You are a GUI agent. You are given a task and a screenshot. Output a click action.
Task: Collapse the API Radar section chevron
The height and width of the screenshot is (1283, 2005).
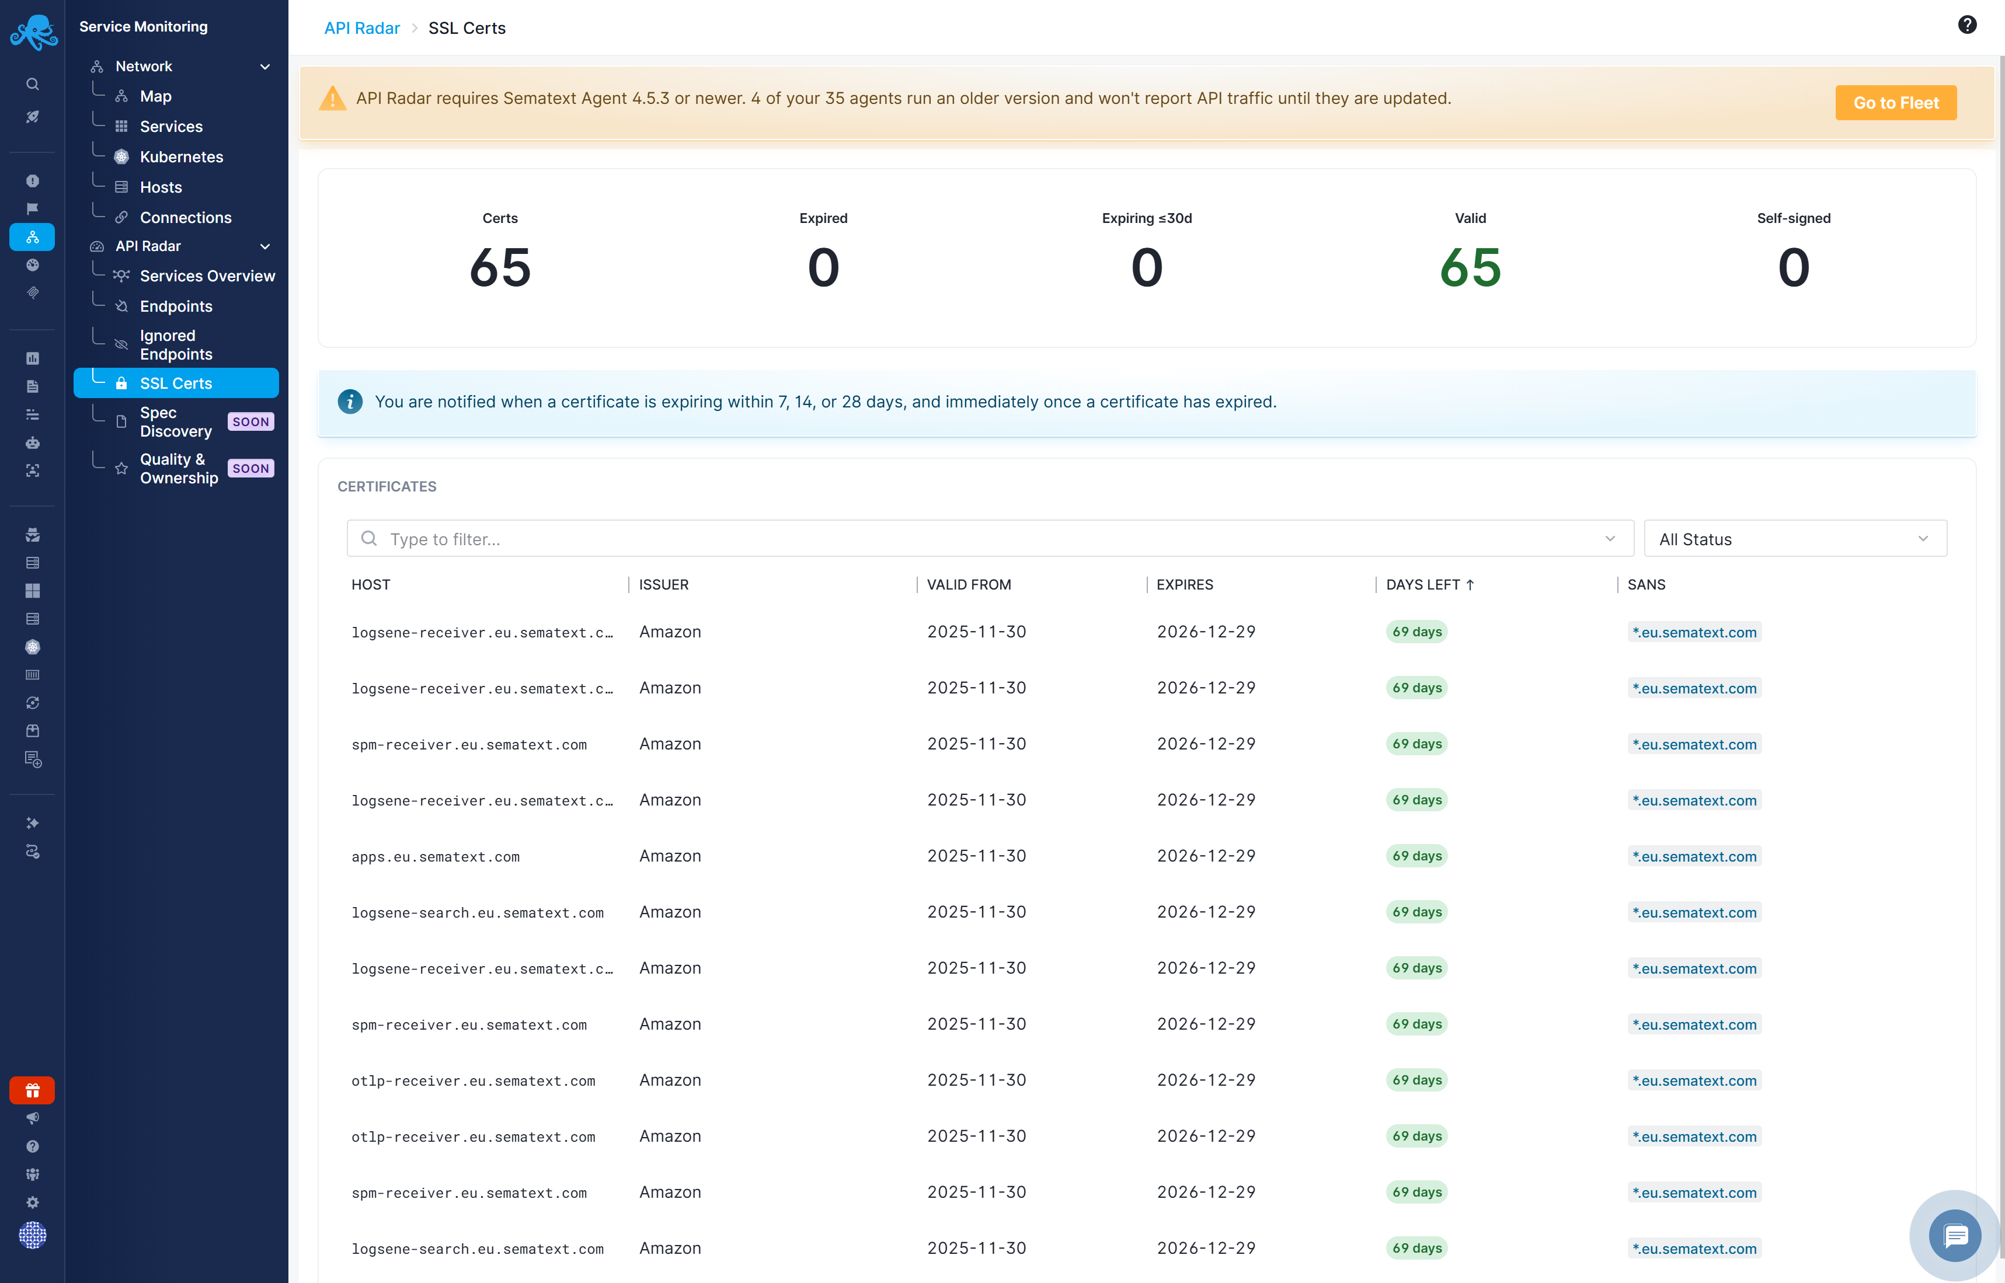265,246
